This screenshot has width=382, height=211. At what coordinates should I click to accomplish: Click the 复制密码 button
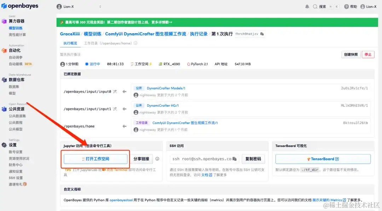pos(253,159)
